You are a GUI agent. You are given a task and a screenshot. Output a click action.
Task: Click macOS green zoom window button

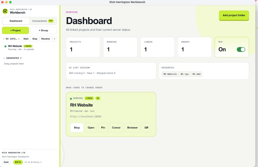point(10,2)
